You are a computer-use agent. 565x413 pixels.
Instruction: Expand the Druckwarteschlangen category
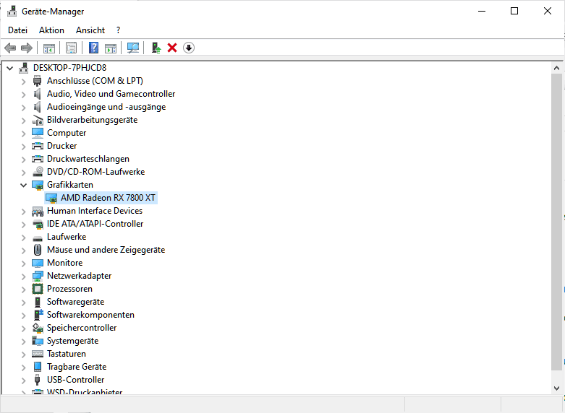23,160
